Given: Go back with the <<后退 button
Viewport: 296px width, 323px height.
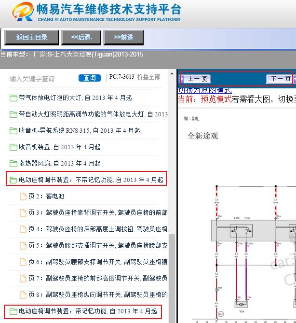Looking at the screenshot, I should tap(81, 37).
